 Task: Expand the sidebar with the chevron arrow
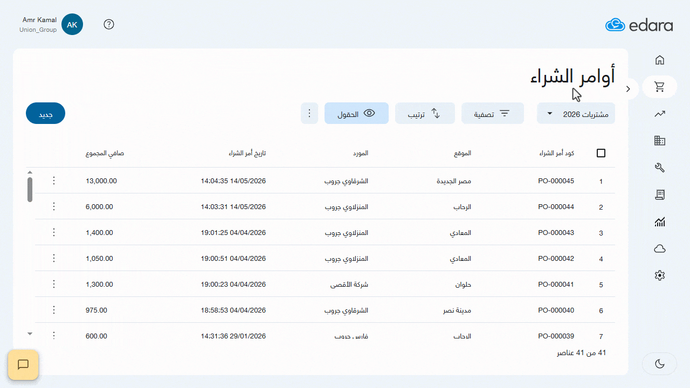coord(628,89)
